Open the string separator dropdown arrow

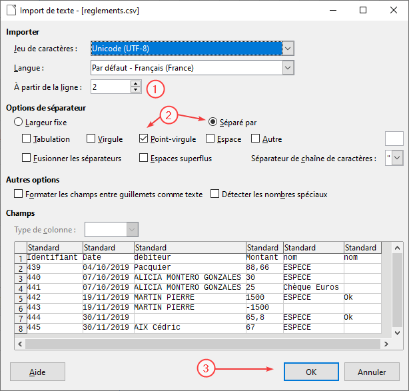tap(398, 158)
